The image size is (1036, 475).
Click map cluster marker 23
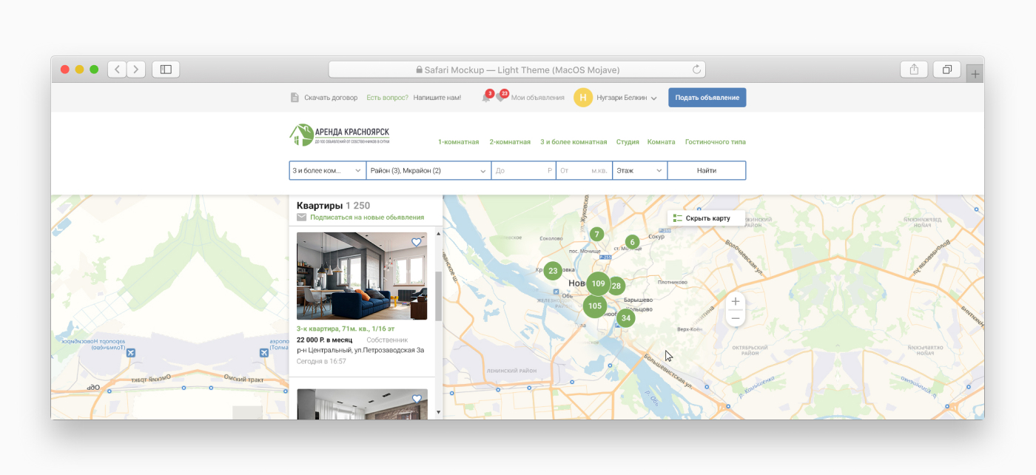tap(553, 271)
